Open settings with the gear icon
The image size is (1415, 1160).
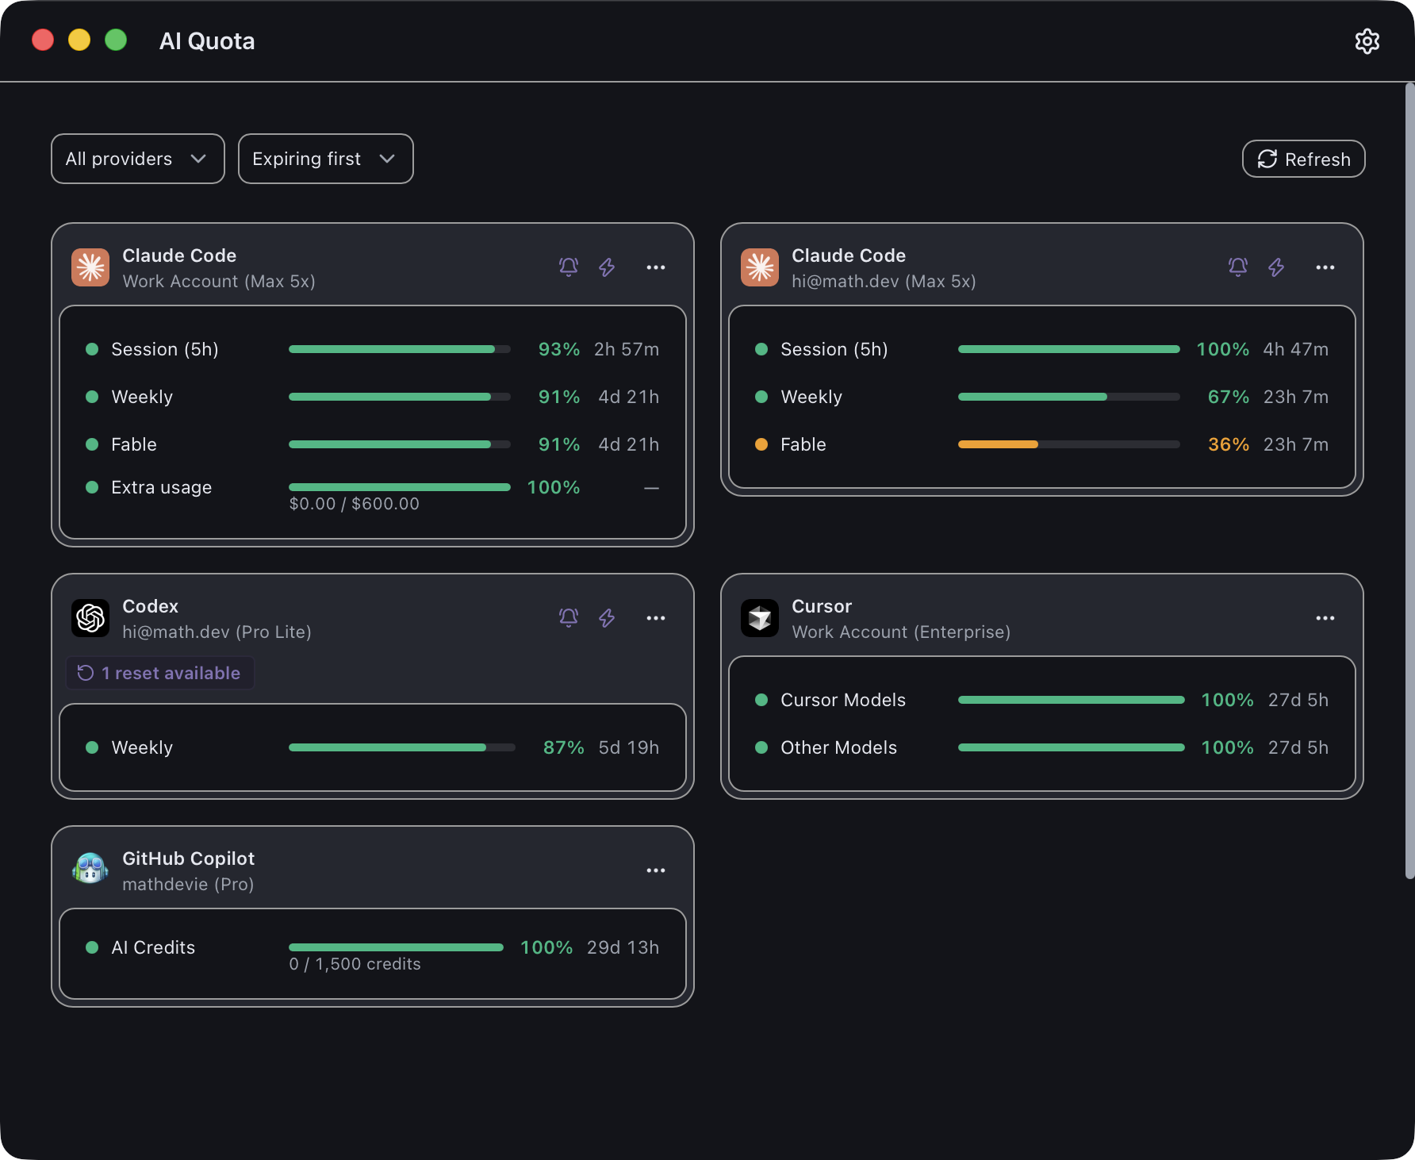click(1367, 41)
